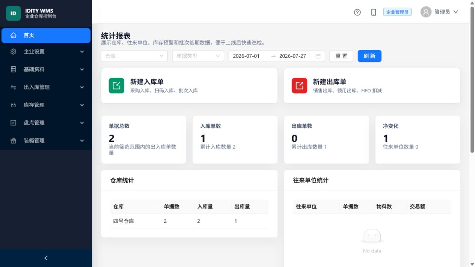Click the green 新建入库单 icon

click(x=116, y=85)
